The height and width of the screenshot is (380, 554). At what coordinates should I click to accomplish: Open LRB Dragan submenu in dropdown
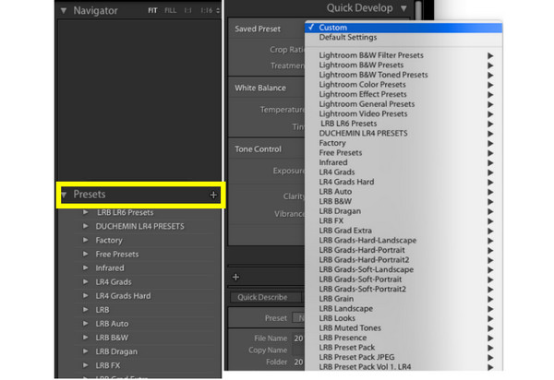(x=403, y=211)
